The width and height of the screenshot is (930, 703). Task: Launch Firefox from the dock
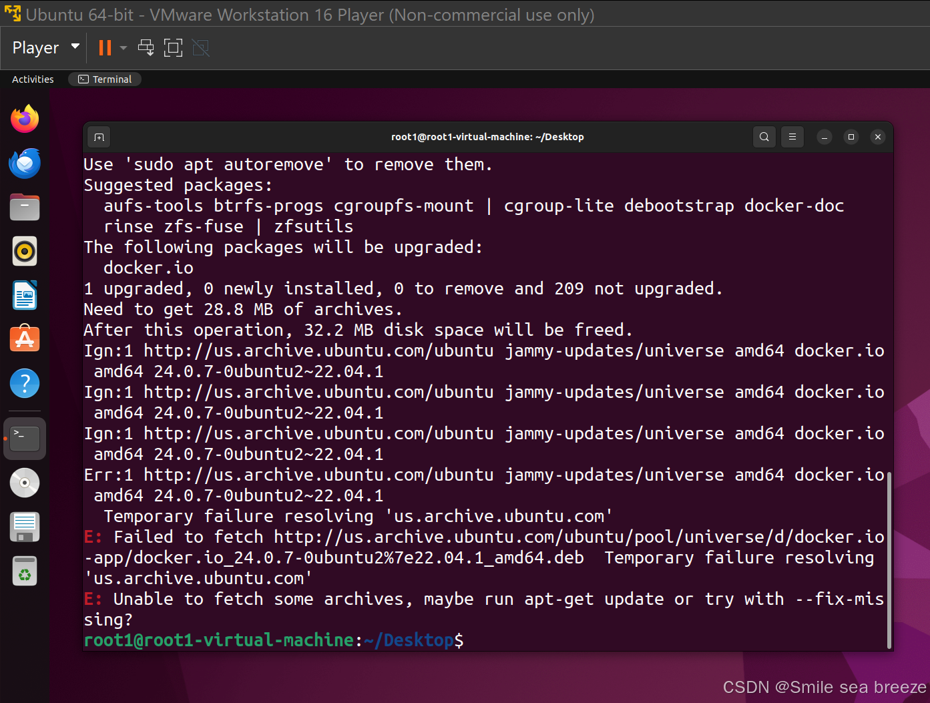pyautogui.click(x=25, y=118)
